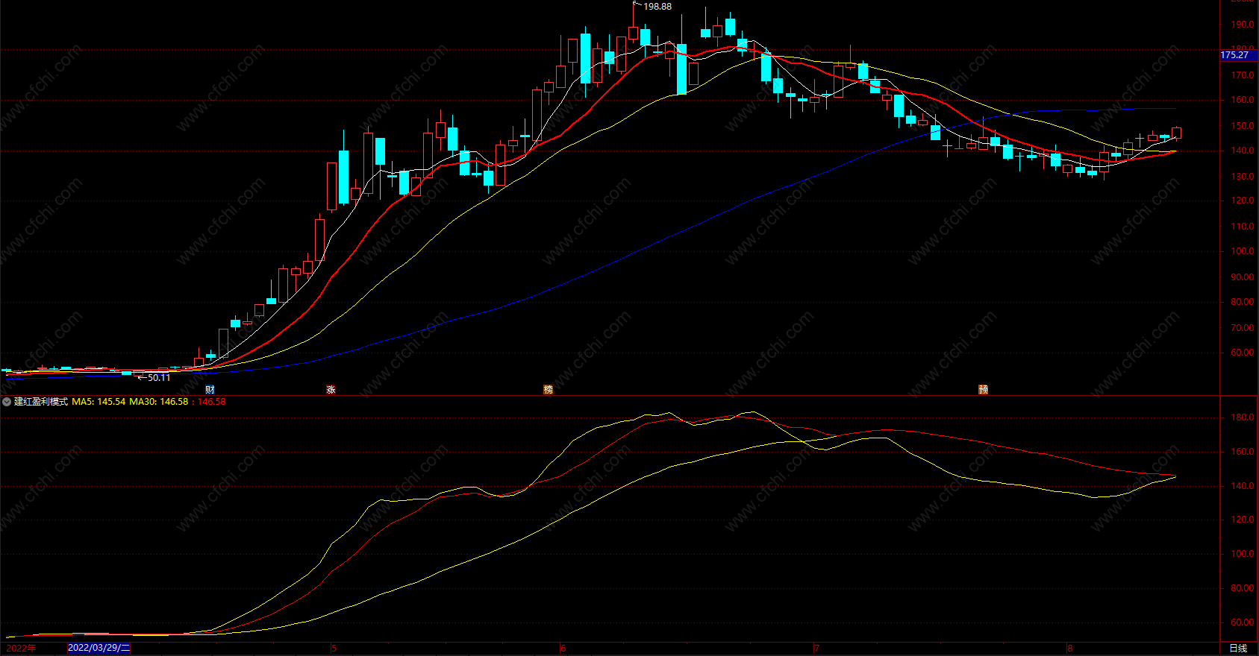Image resolution: width=1259 pixels, height=656 pixels.
Task: Click 190.0 on the main price axis
Action: tap(1242, 25)
